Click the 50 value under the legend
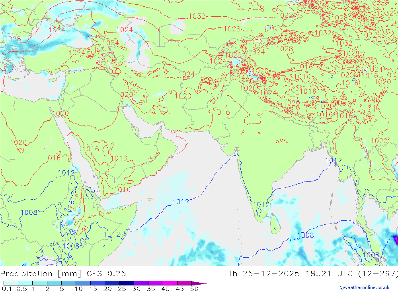The height and width of the screenshot is (291, 398). (x=195, y=289)
